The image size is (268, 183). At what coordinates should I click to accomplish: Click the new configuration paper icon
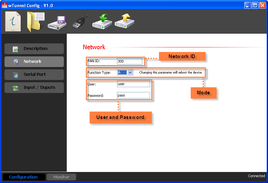(x=13, y=22)
